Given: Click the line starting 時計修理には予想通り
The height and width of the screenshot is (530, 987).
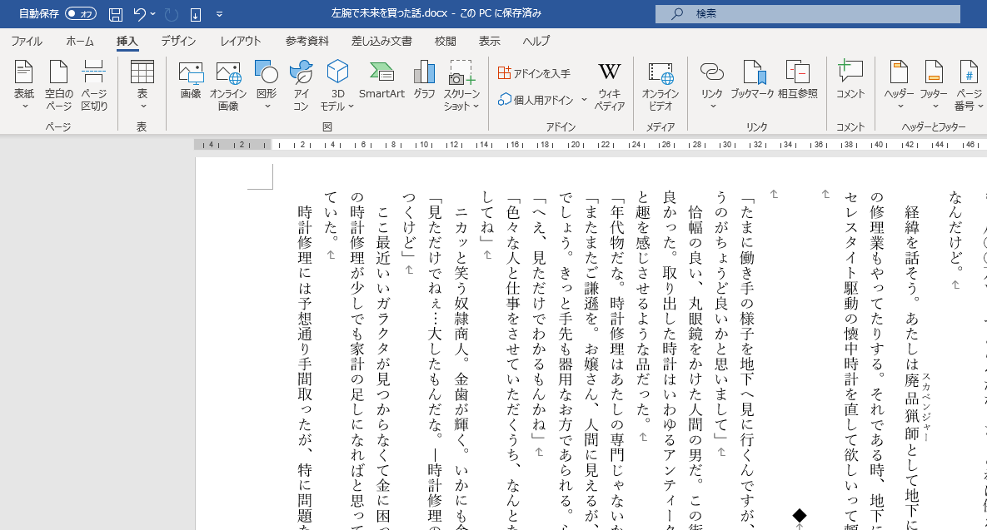Looking at the screenshot, I should pyautogui.click(x=305, y=366).
